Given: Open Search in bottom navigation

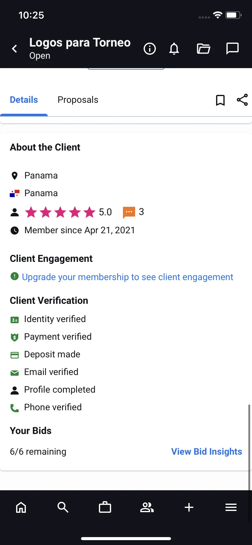Looking at the screenshot, I should click(63, 507).
